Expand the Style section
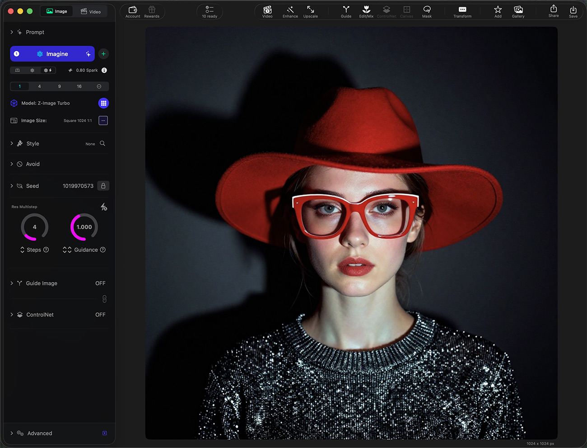This screenshot has height=448, width=587. (12, 143)
